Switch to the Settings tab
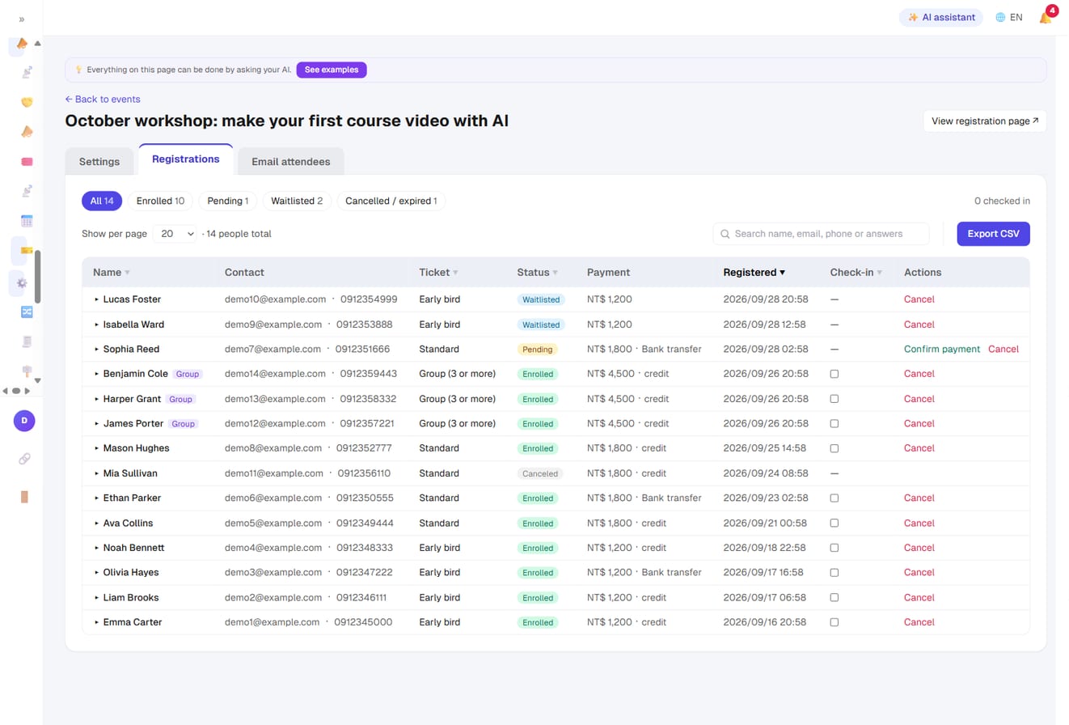The height and width of the screenshot is (725, 1069). tap(99, 162)
